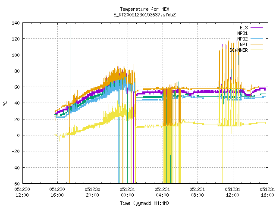
Task: Click the 0 y-axis tick label
Action: [x=18, y=135]
